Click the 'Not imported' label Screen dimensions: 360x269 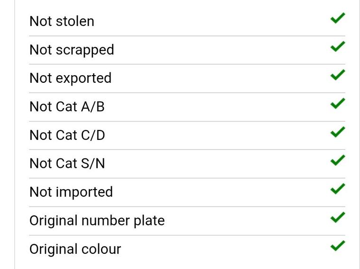click(71, 192)
